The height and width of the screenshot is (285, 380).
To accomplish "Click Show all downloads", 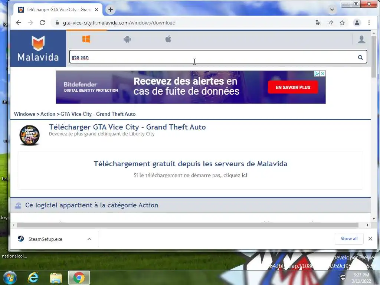I will pos(349,239).
